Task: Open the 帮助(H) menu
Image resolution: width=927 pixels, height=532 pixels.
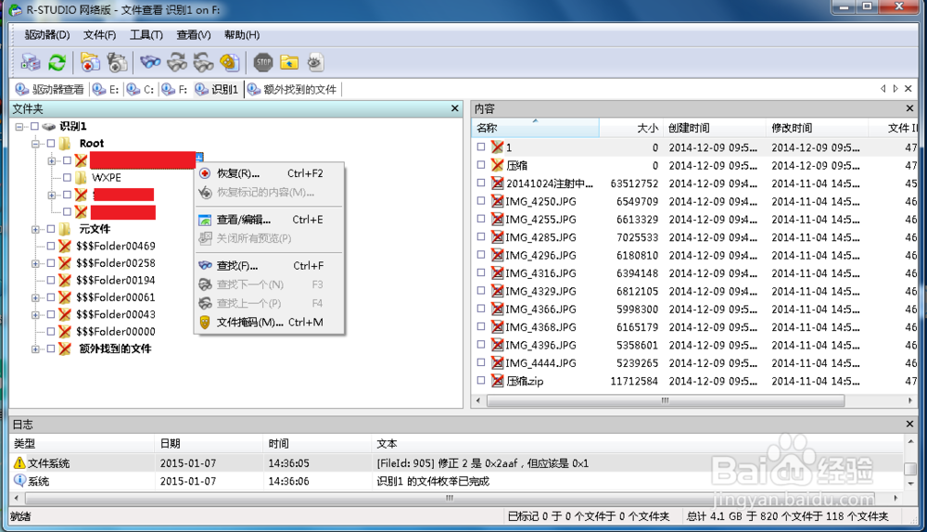Action: click(x=242, y=35)
